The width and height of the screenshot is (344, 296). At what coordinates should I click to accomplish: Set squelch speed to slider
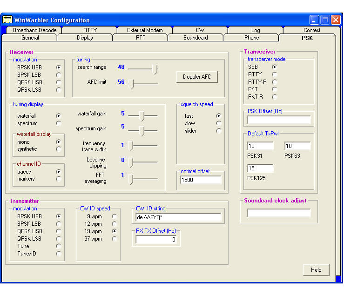(218, 131)
